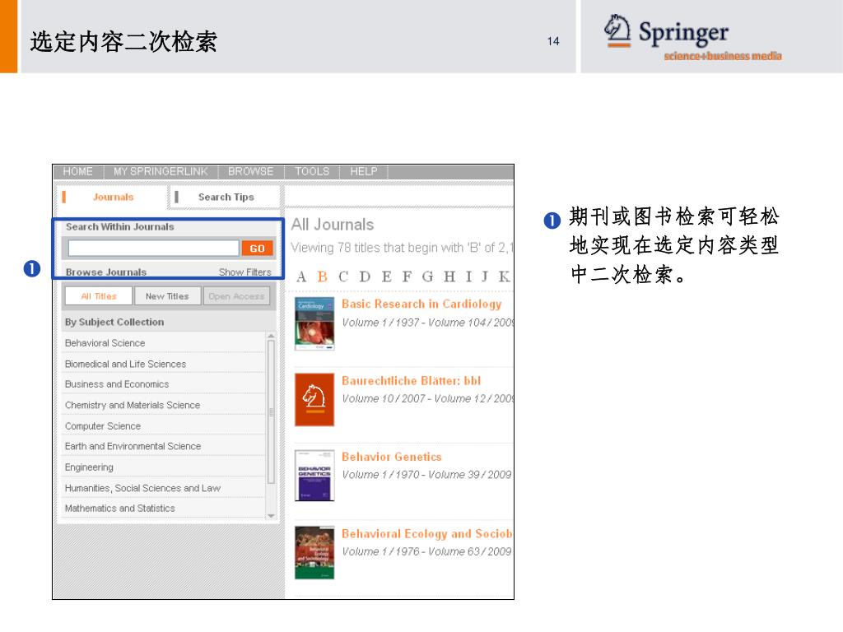
Task: Jump to journals starting with K
Action: (505, 276)
